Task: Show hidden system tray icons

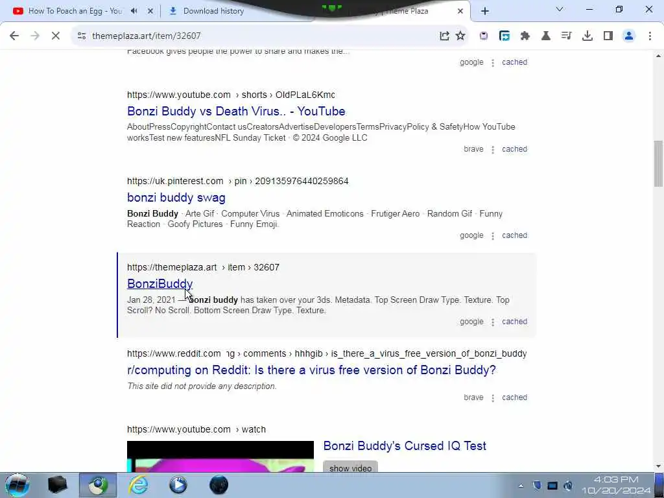Action: [521, 486]
